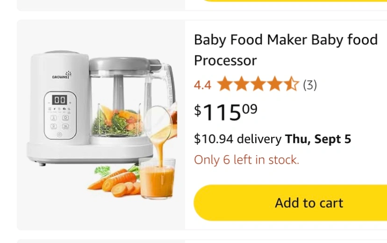Click the 00 digital display on the appliance
Viewport: 387px width, 243px height.
59,100
